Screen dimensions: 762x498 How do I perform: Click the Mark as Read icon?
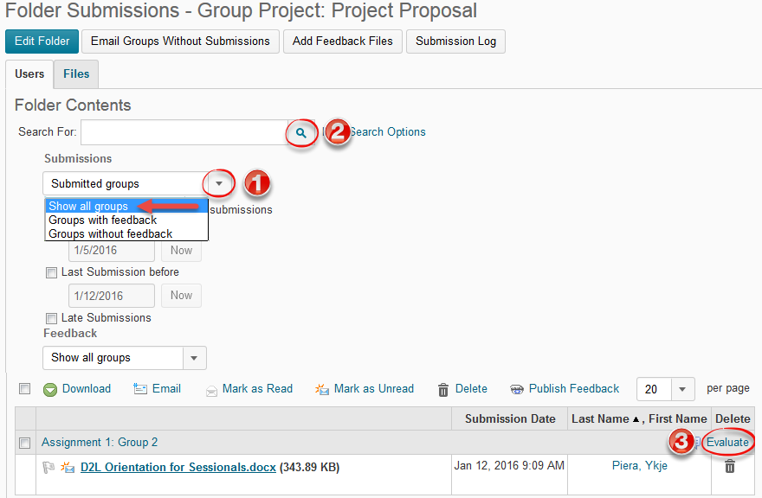[x=211, y=391]
